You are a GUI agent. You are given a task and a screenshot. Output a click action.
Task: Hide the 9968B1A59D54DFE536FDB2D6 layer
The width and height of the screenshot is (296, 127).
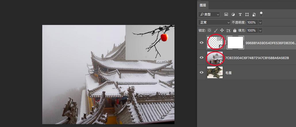[202, 43]
